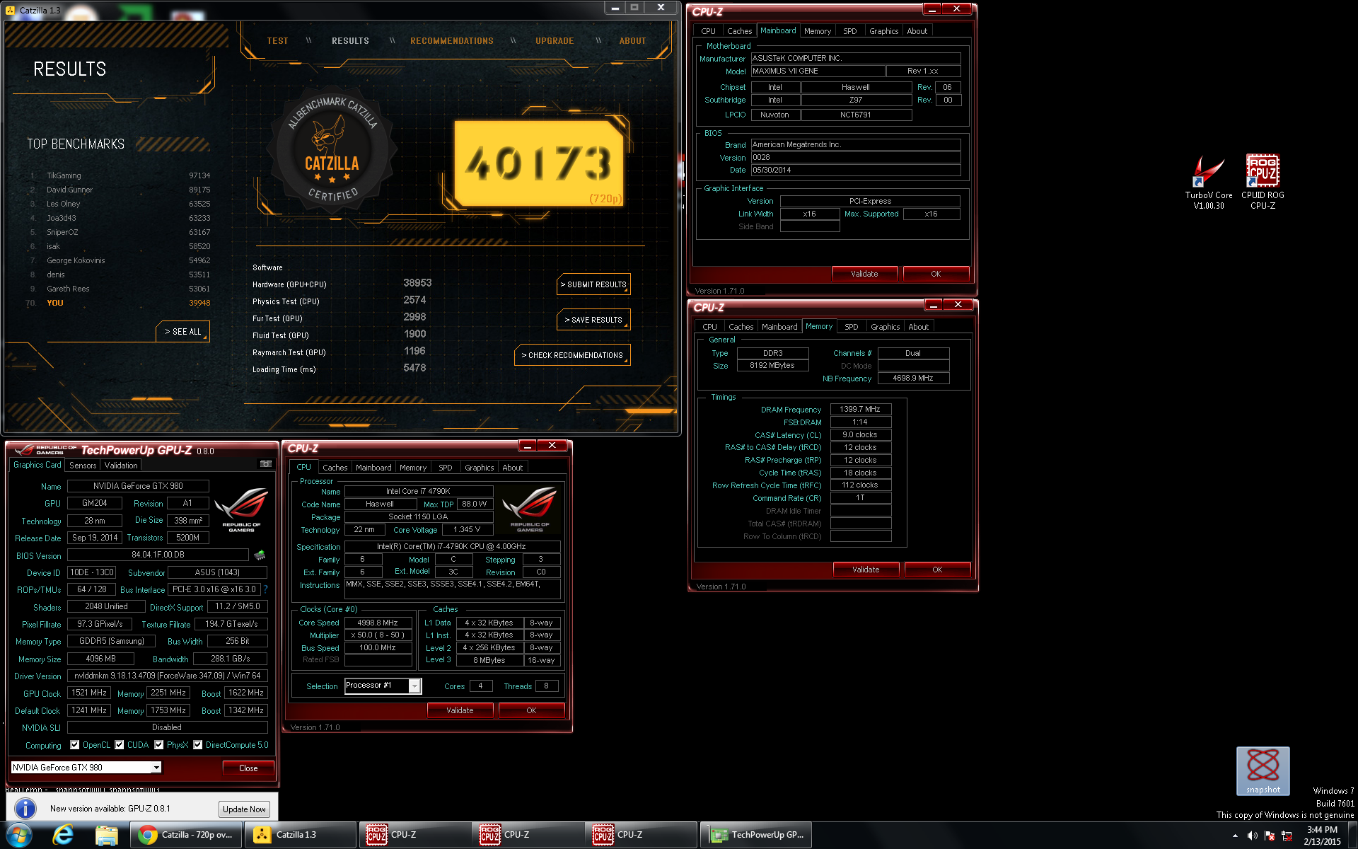Image resolution: width=1358 pixels, height=849 pixels.
Task: Click the first CPU-Z taskbar item
Action: pyautogui.click(x=414, y=835)
